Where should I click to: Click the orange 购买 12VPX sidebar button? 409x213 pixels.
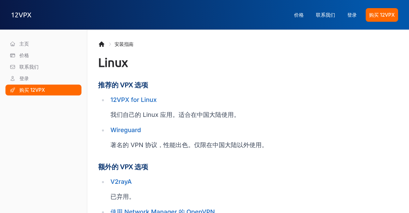pos(43,90)
